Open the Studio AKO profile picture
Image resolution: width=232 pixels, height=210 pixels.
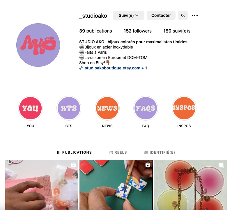[x=38, y=45]
